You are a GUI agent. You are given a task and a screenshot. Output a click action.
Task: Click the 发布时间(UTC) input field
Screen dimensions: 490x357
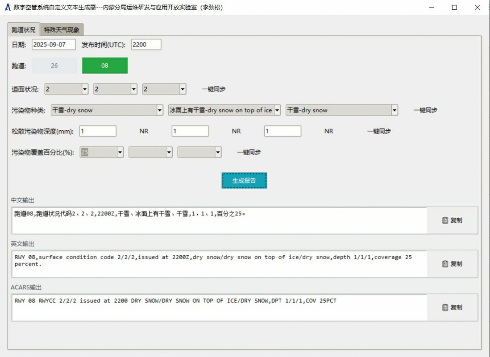[x=145, y=44]
